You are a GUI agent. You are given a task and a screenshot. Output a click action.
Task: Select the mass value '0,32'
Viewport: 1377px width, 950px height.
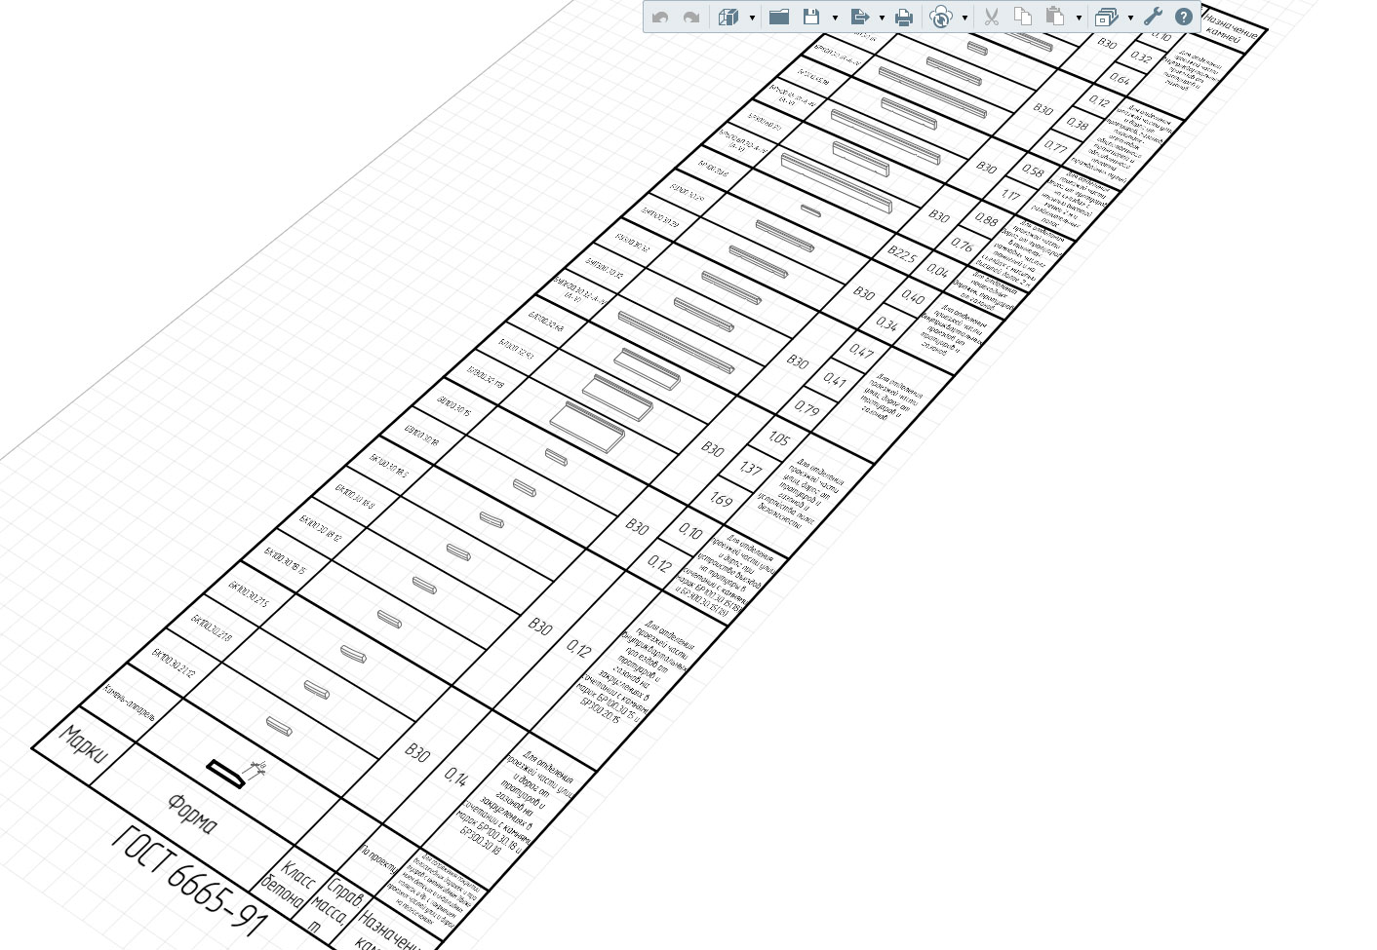pyautogui.click(x=1141, y=58)
